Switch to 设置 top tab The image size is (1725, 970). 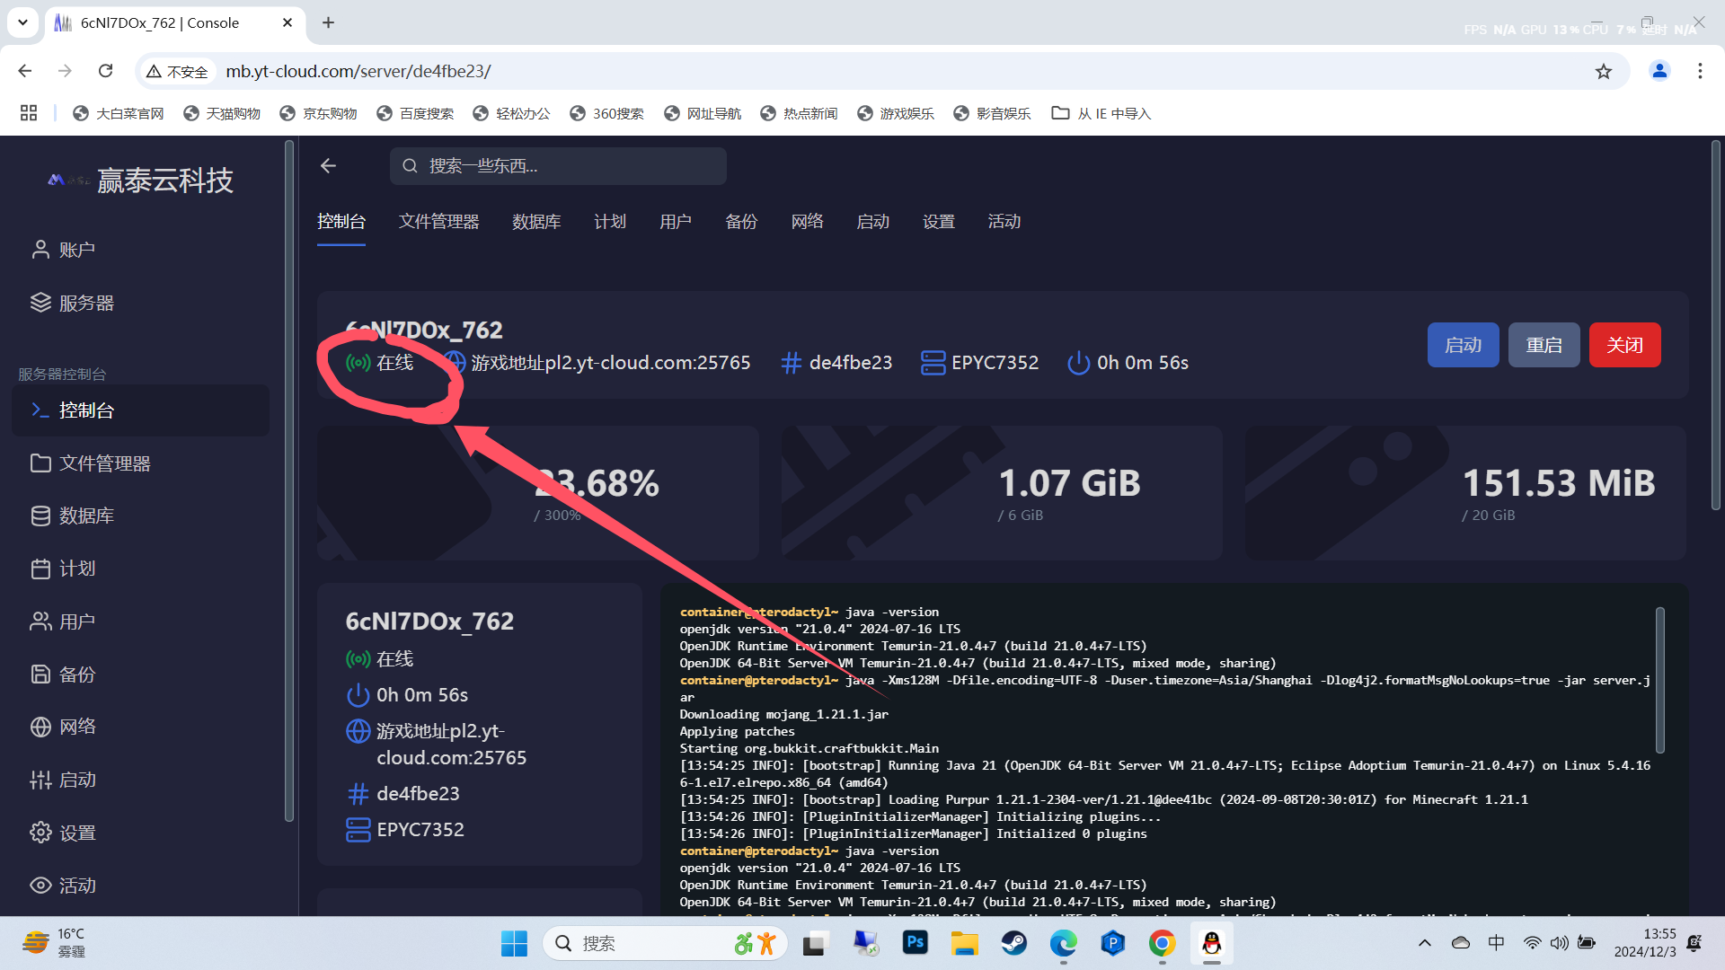tap(938, 222)
